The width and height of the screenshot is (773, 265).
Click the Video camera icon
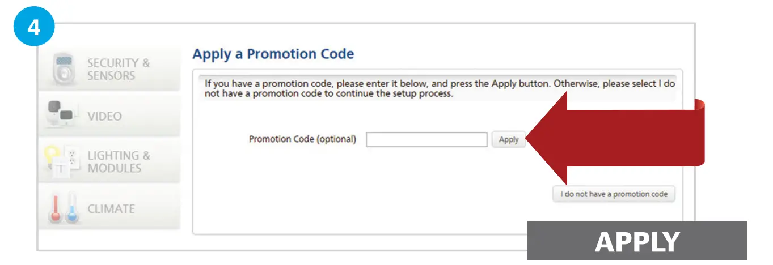[x=60, y=114]
